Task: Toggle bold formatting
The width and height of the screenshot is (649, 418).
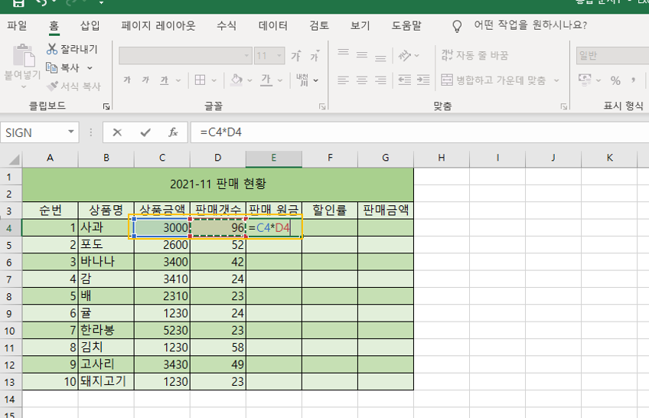Action: [x=127, y=80]
